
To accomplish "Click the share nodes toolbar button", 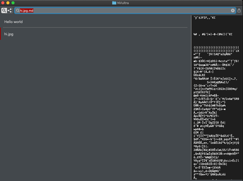I will tap(10, 10).
